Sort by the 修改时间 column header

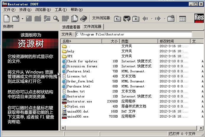(174, 41)
